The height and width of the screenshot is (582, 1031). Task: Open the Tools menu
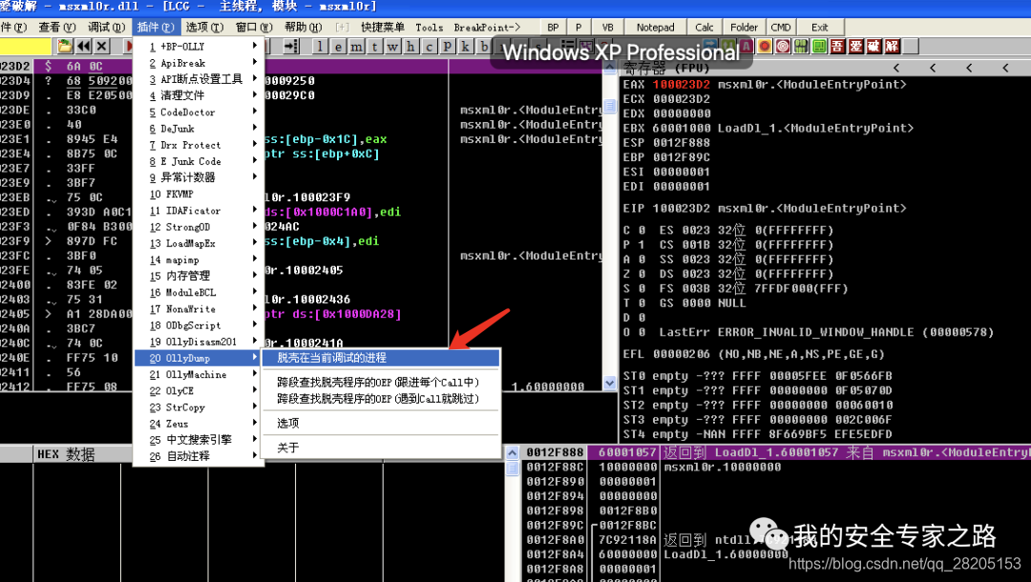pos(429,27)
